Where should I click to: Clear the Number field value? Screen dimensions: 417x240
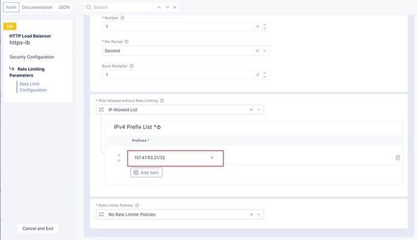[x=257, y=27]
